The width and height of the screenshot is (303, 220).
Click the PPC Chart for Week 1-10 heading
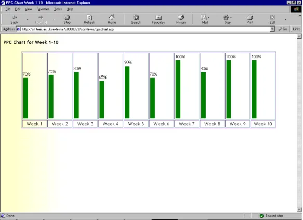pos(31,42)
